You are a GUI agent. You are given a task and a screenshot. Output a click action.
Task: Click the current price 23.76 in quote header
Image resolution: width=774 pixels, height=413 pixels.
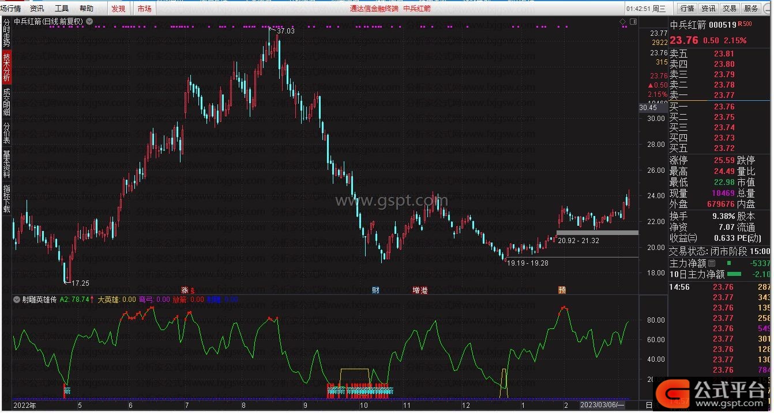click(x=684, y=40)
